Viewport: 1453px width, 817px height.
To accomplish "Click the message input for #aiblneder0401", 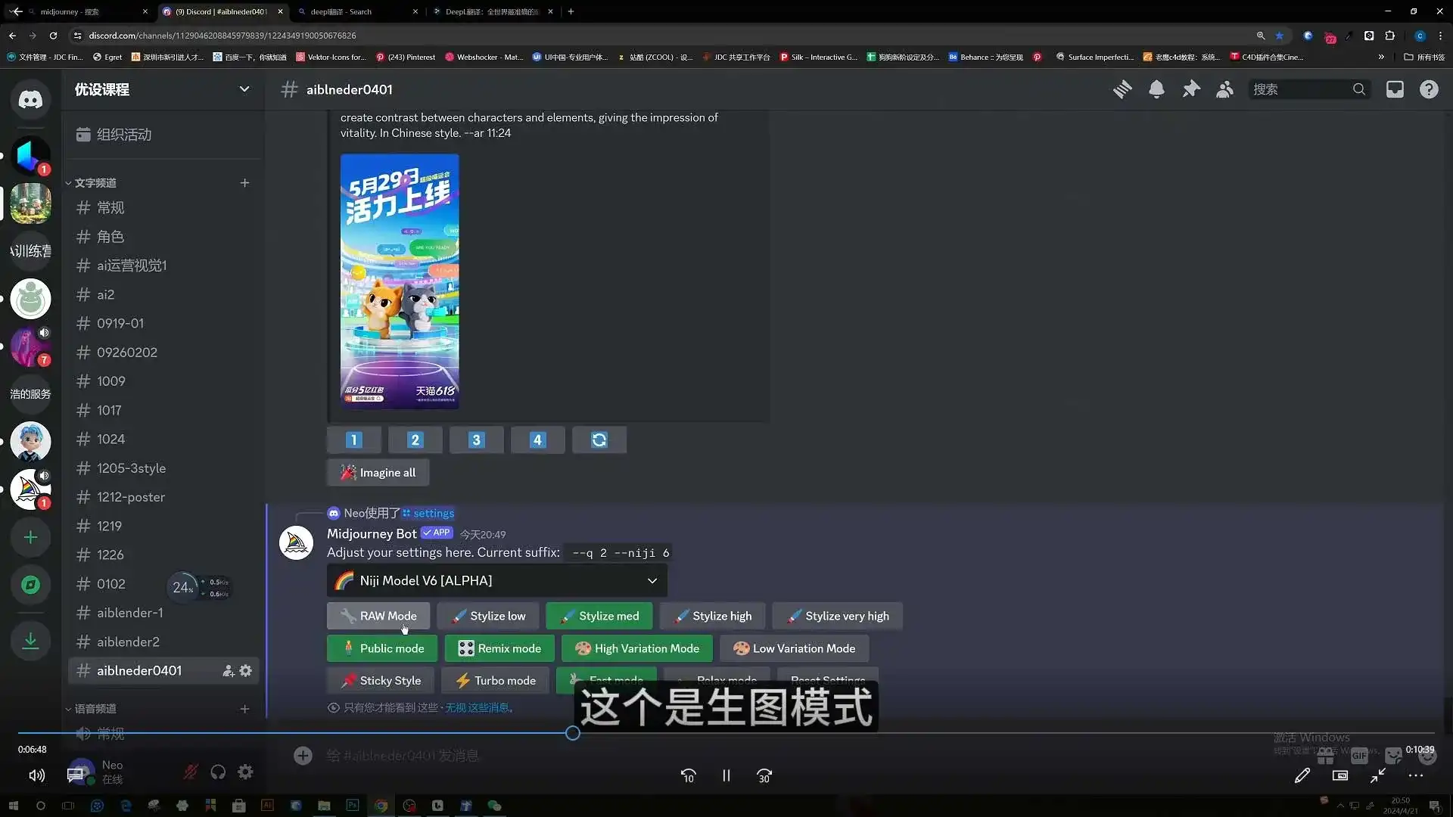I will 530,755.
